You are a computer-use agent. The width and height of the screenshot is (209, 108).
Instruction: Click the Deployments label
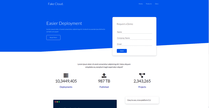66,87
